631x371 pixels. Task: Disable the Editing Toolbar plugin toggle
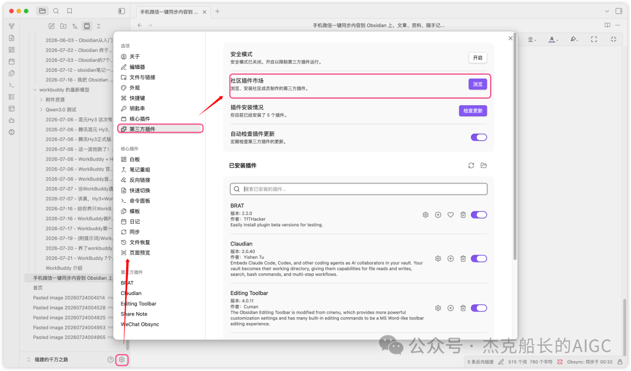pyautogui.click(x=479, y=308)
